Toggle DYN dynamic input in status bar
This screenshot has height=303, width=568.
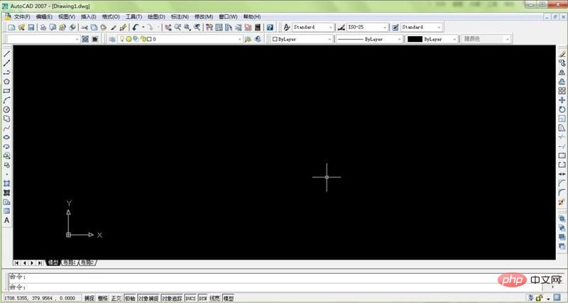tap(202, 298)
